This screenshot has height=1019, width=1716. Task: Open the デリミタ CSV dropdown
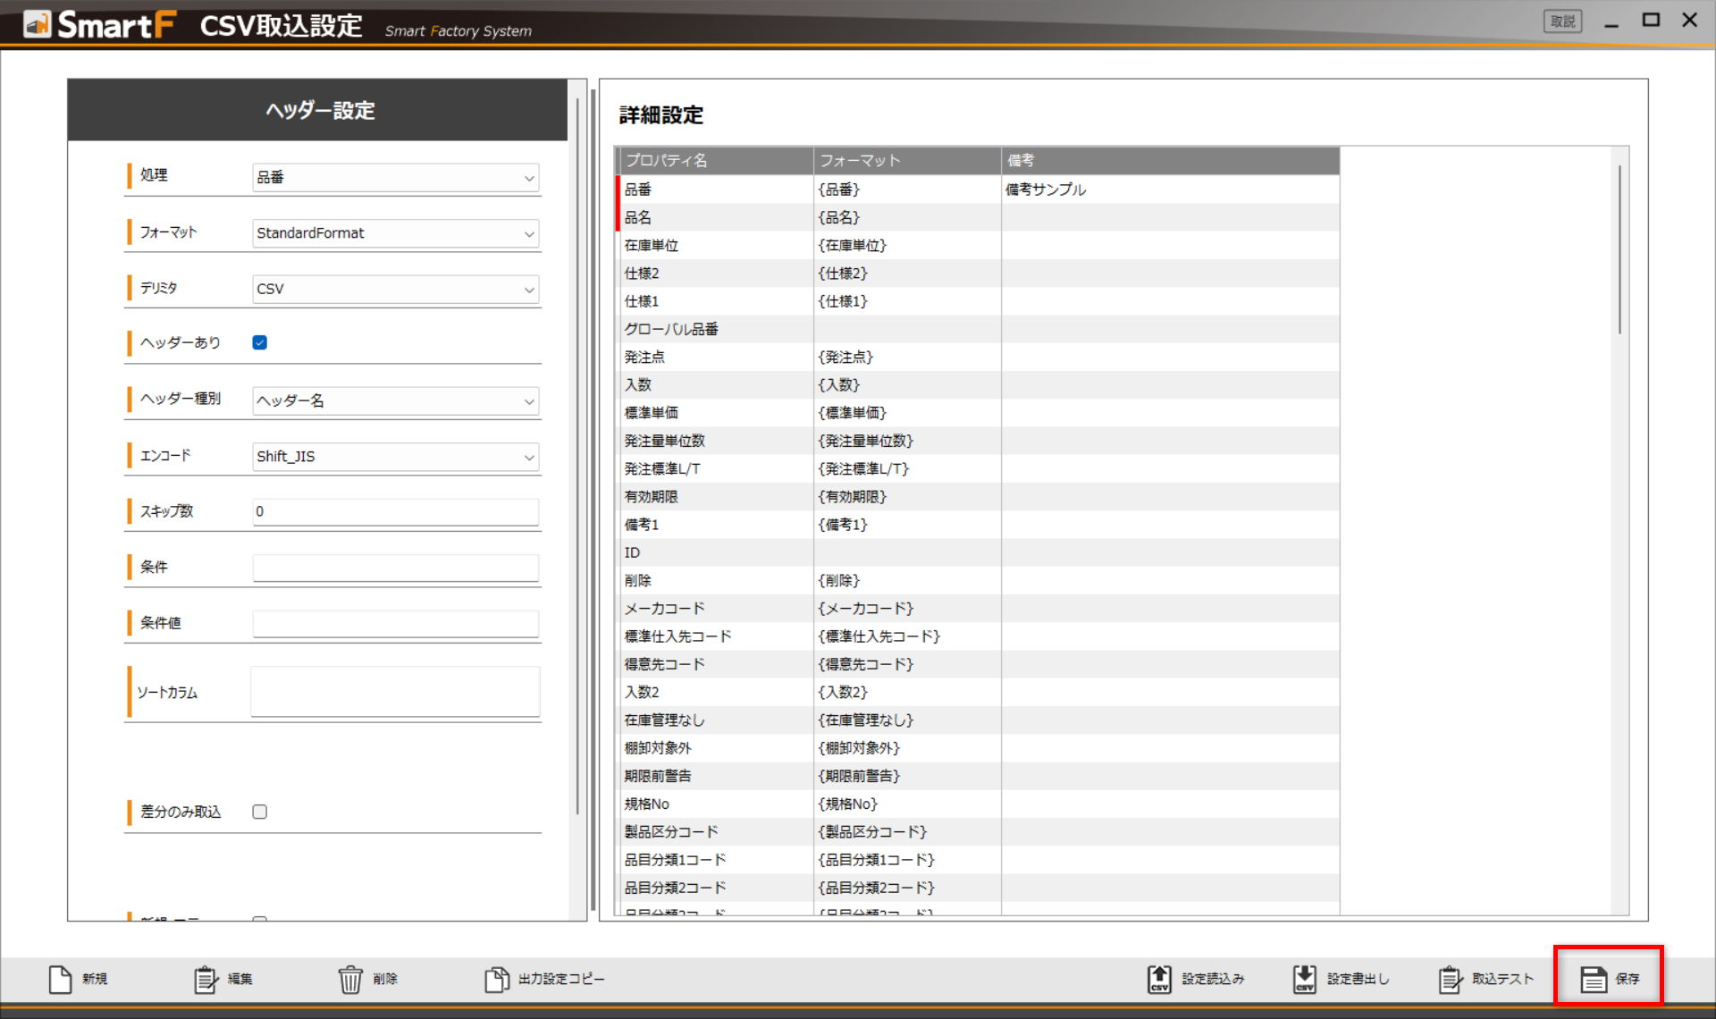click(396, 289)
